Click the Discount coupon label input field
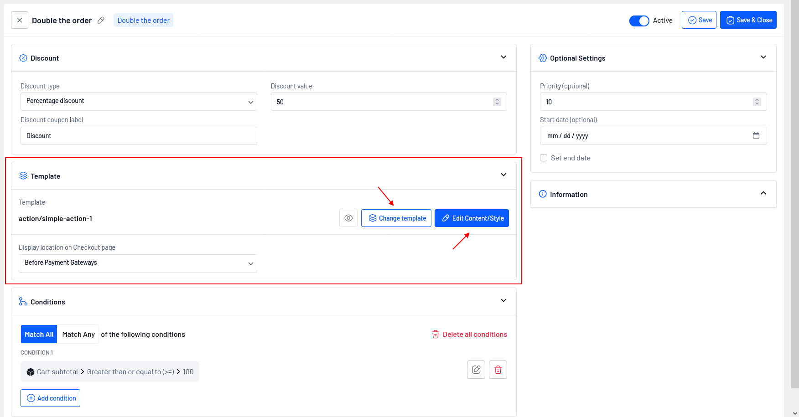Image resolution: width=799 pixels, height=417 pixels. click(139, 136)
